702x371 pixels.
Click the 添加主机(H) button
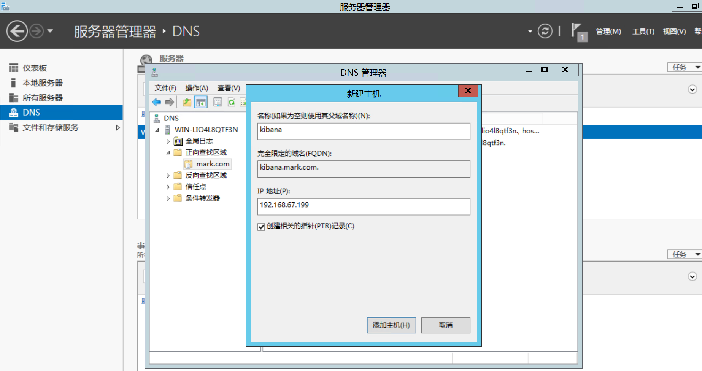coord(391,325)
